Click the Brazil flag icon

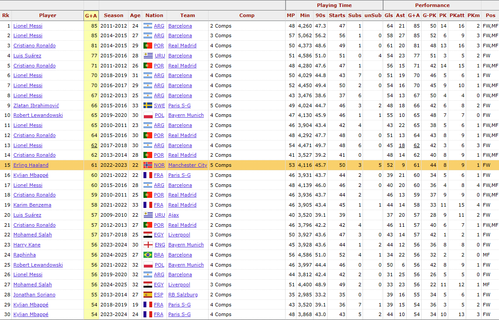(x=148, y=255)
